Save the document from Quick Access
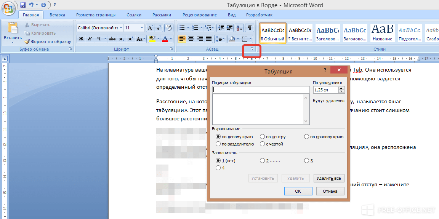The image size is (439, 219). click(x=23, y=5)
